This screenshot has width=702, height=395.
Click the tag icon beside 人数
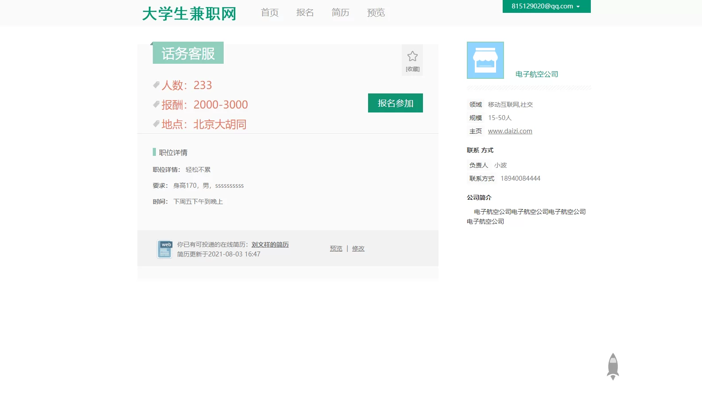click(156, 85)
